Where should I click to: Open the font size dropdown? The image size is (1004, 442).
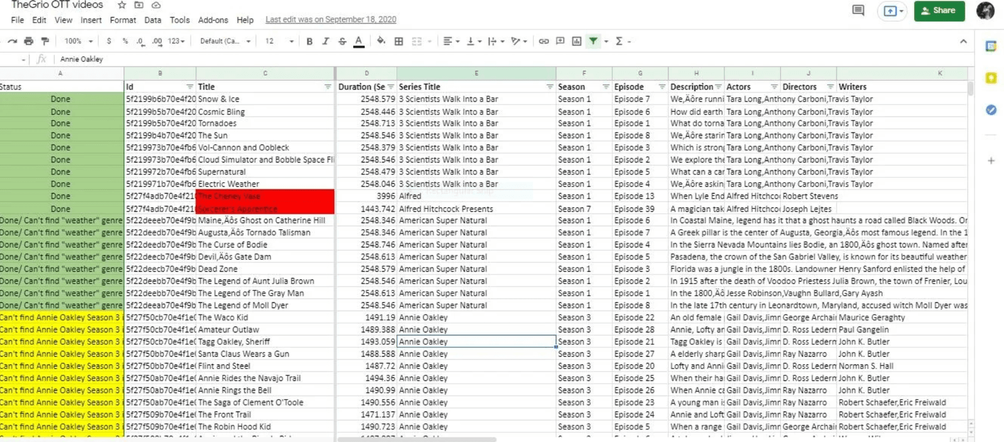tap(279, 41)
